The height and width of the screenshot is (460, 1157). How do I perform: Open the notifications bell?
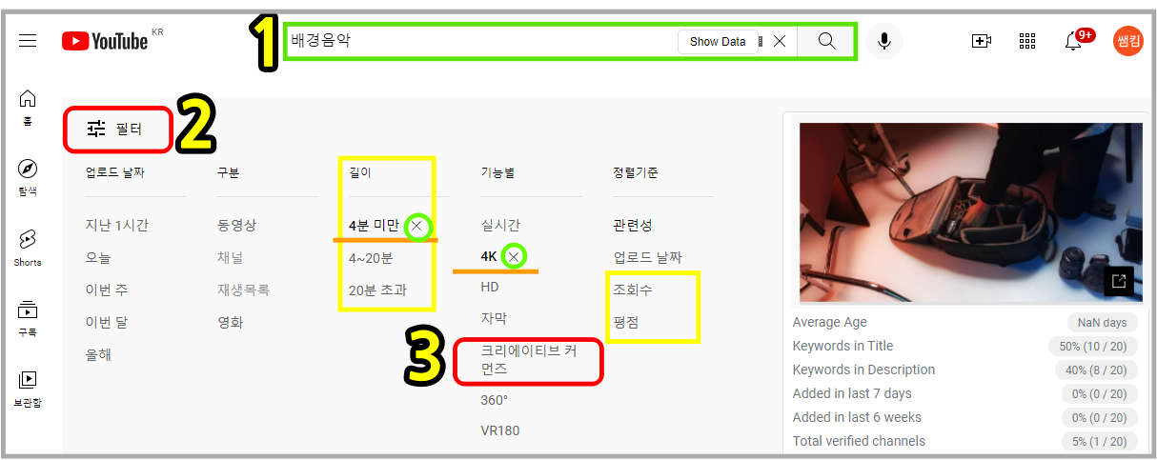tap(1073, 41)
